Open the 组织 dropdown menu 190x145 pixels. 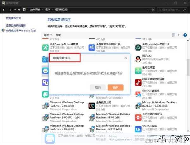coord(48,35)
